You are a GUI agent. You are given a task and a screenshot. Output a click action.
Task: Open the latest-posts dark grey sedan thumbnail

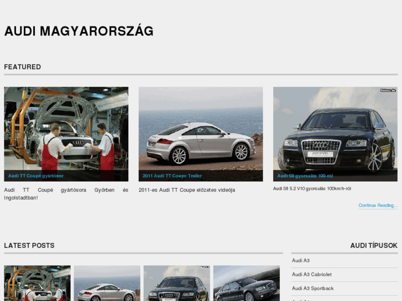tap(247, 283)
